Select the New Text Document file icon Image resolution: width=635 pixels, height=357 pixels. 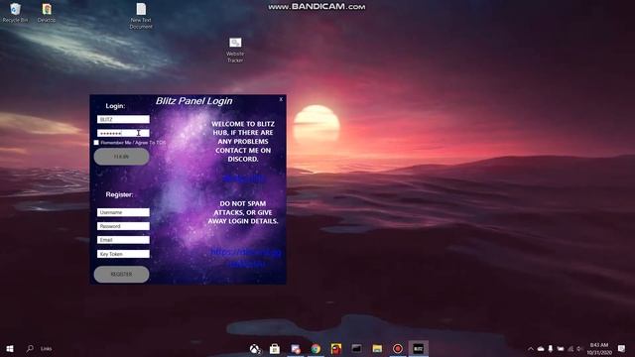(x=141, y=16)
